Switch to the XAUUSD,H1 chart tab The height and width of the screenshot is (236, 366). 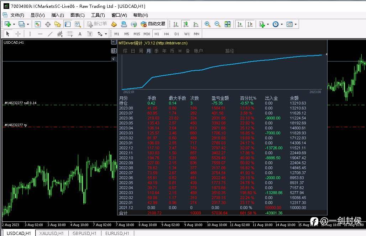pyautogui.click(x=51, y=233)
